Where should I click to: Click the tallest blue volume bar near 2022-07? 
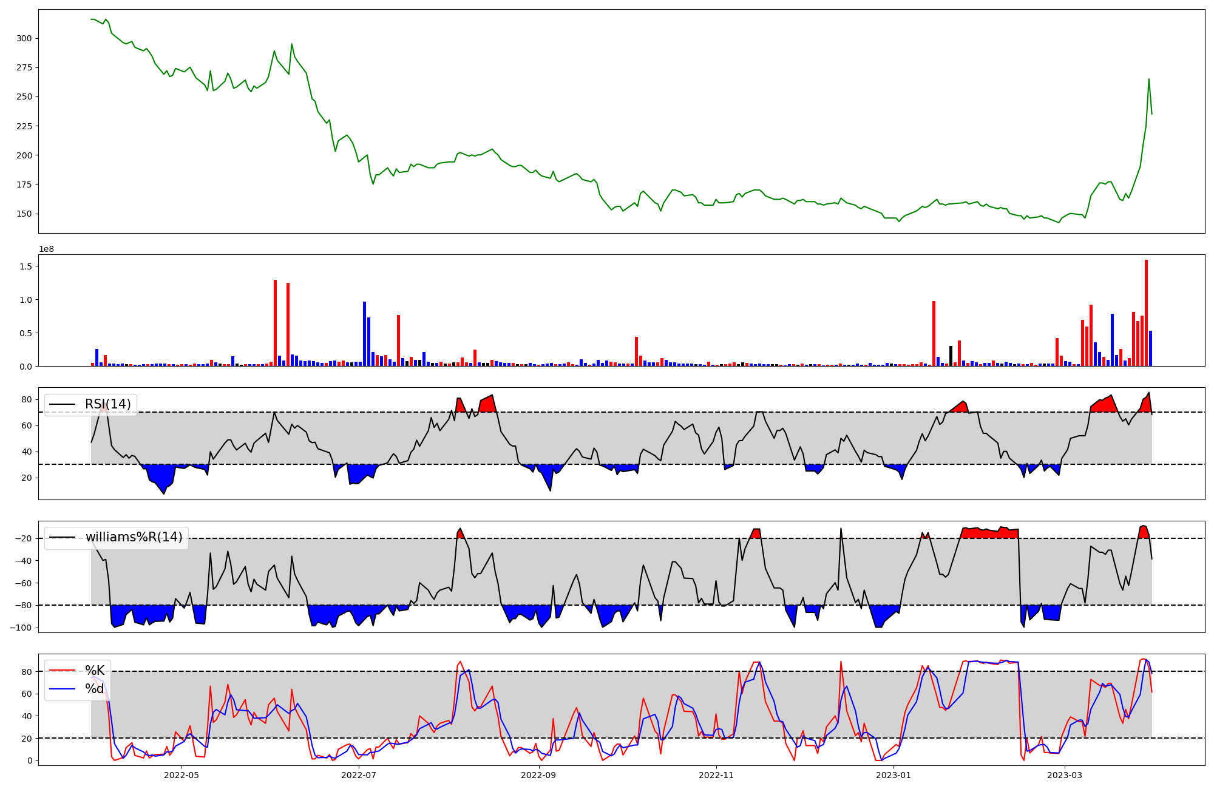[364, 334]
